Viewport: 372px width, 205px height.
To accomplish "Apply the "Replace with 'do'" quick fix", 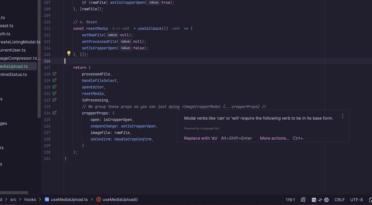I will click(201, 138).
